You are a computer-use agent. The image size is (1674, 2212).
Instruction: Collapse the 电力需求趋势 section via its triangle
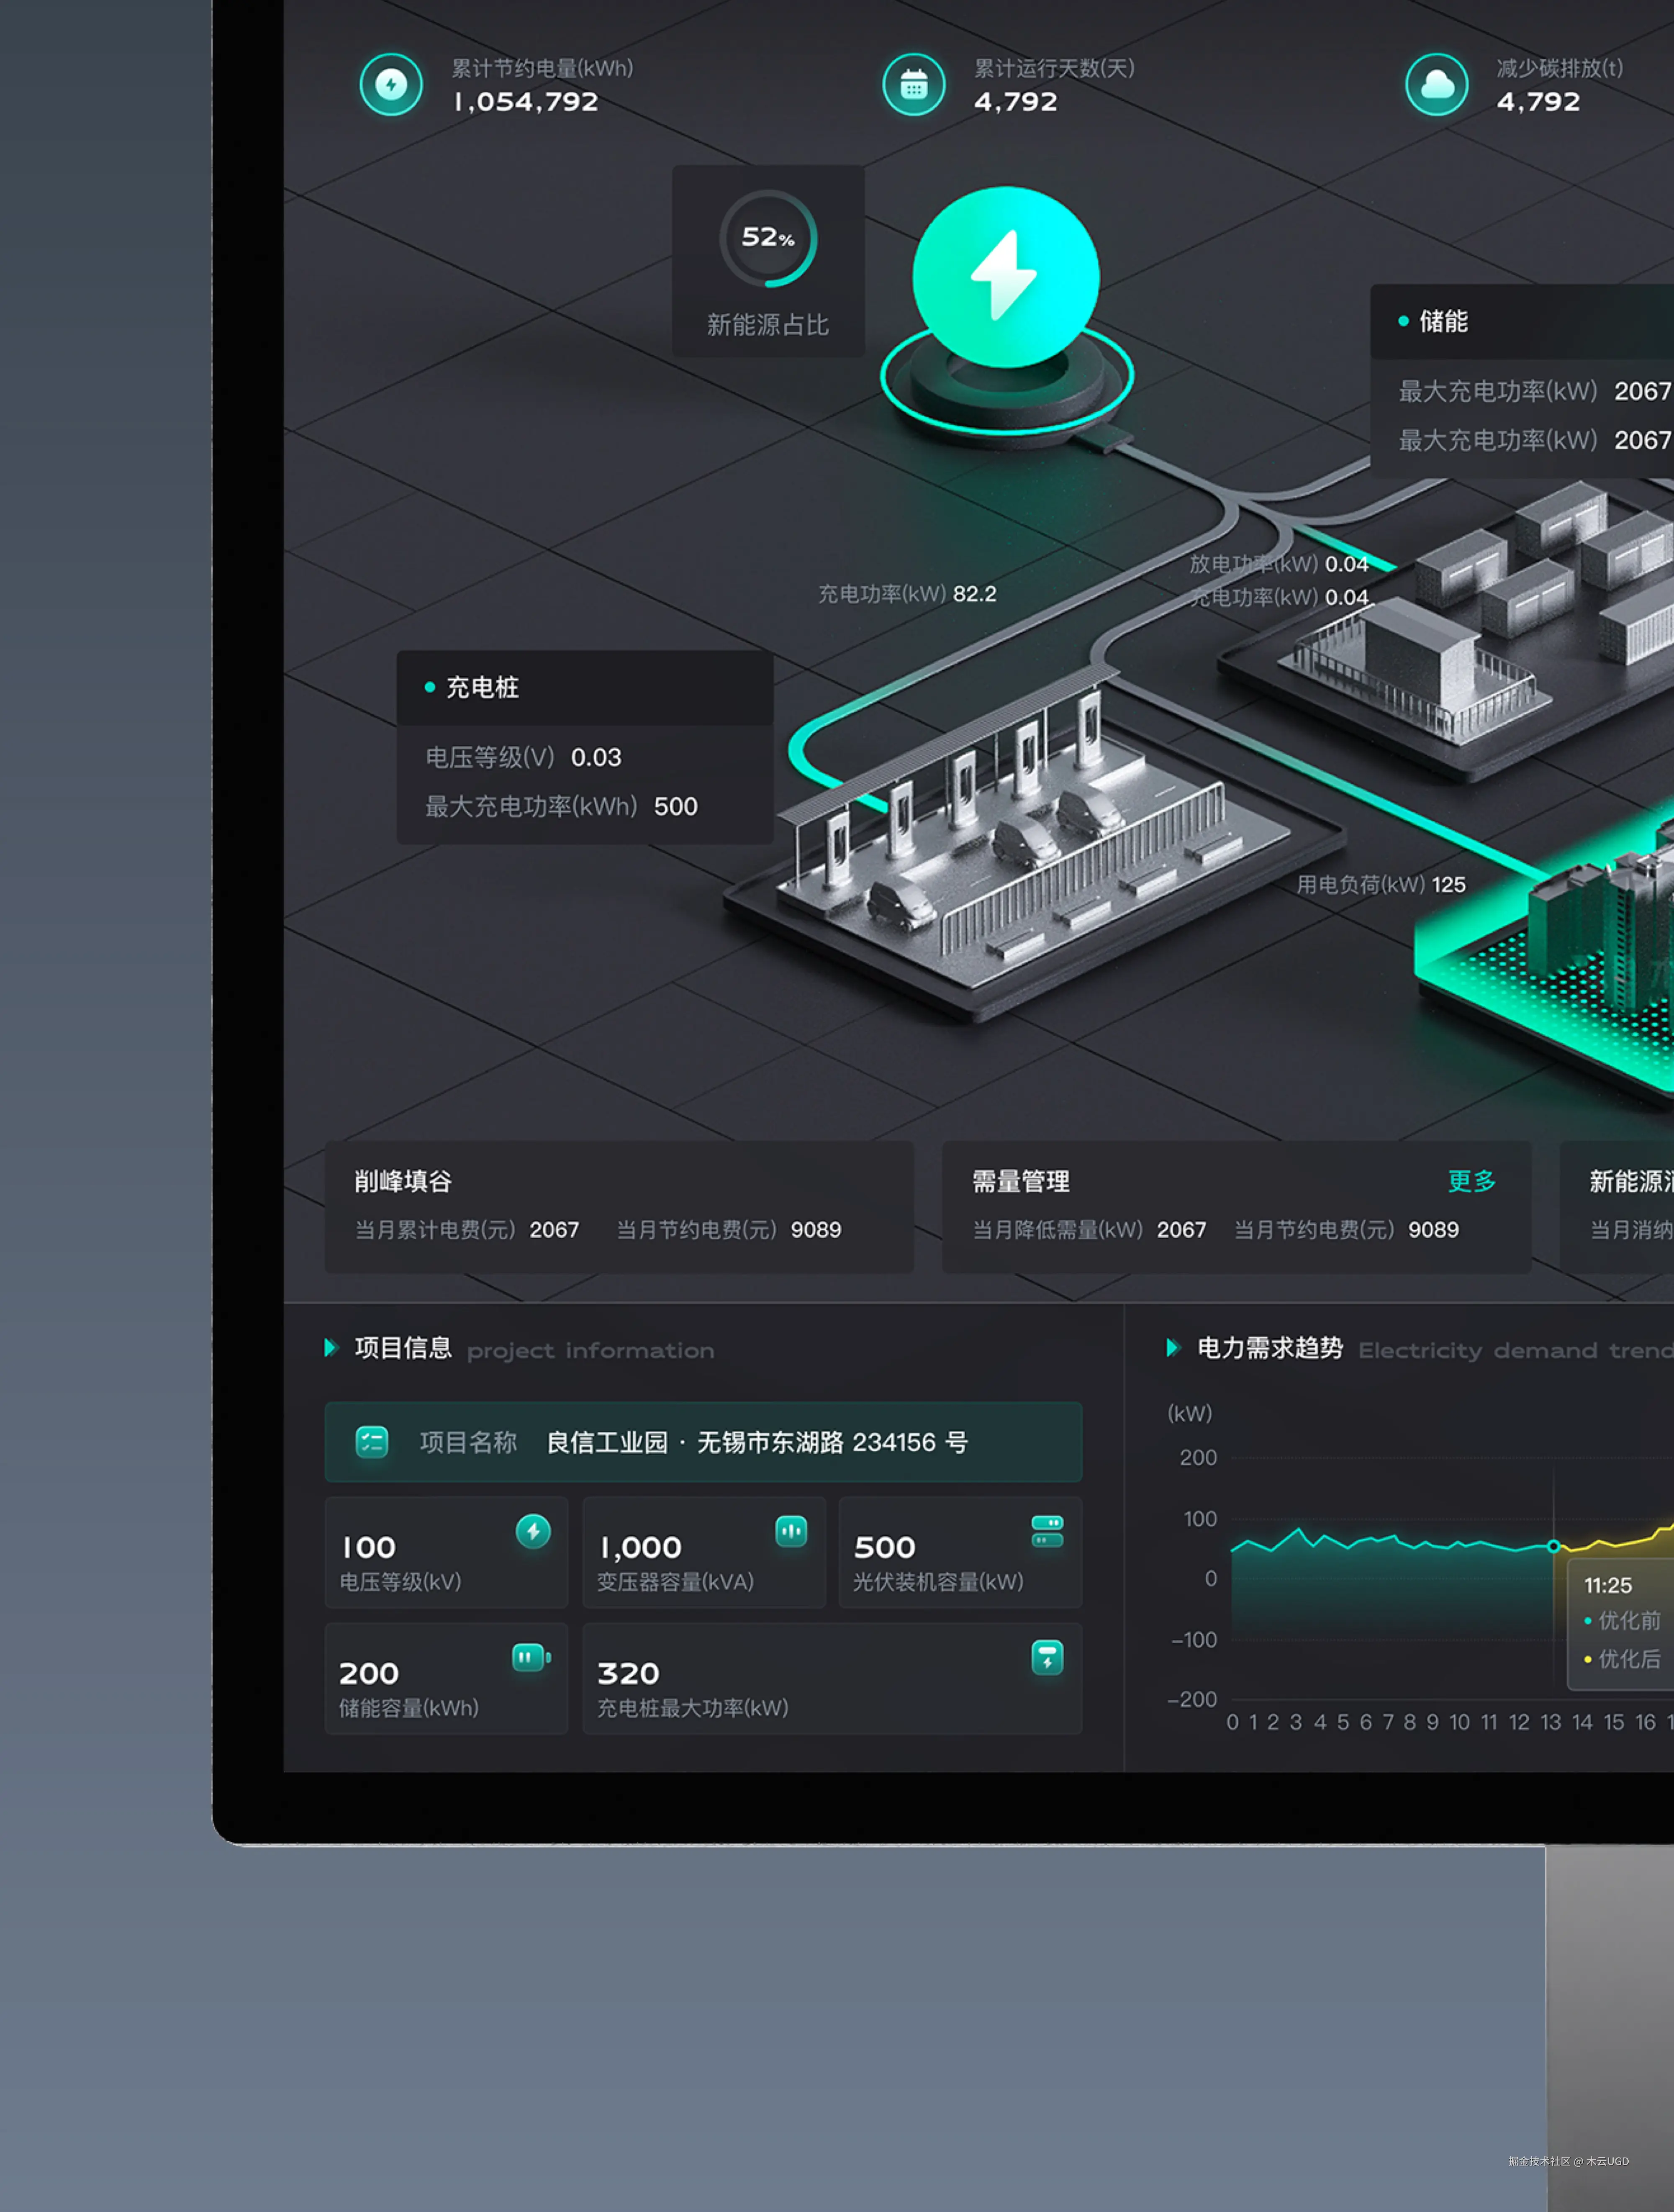coord(1173,1348)
